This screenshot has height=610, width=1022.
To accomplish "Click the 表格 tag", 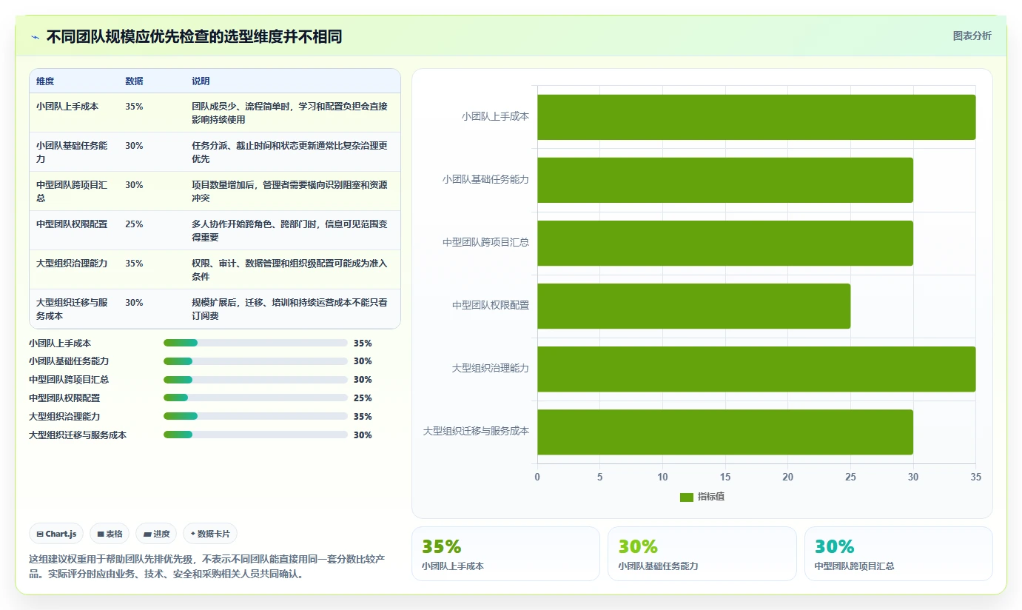I will (x=110, y=534).
